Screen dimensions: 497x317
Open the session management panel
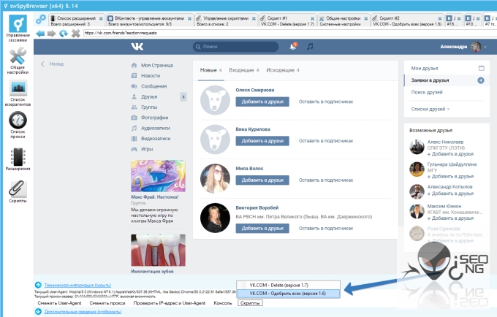point(18,28)
